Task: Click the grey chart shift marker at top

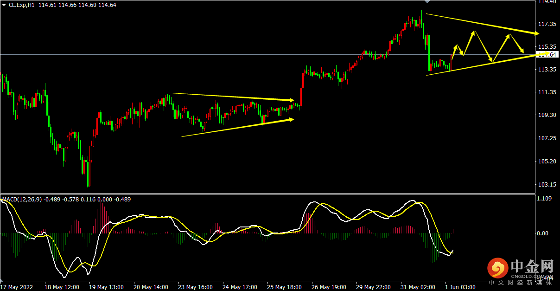Action: click(426, 2)
